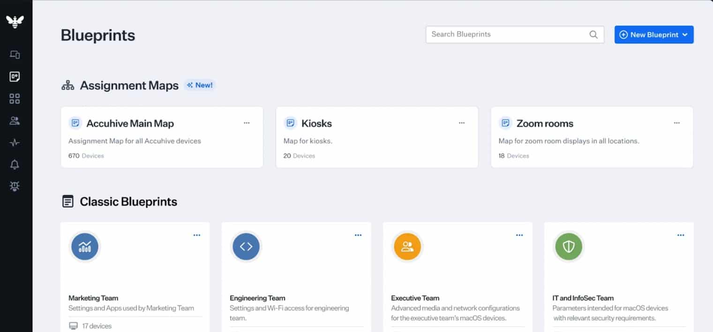Click the '18 Devices' count on Zoom rooms

tap(514, 156)
